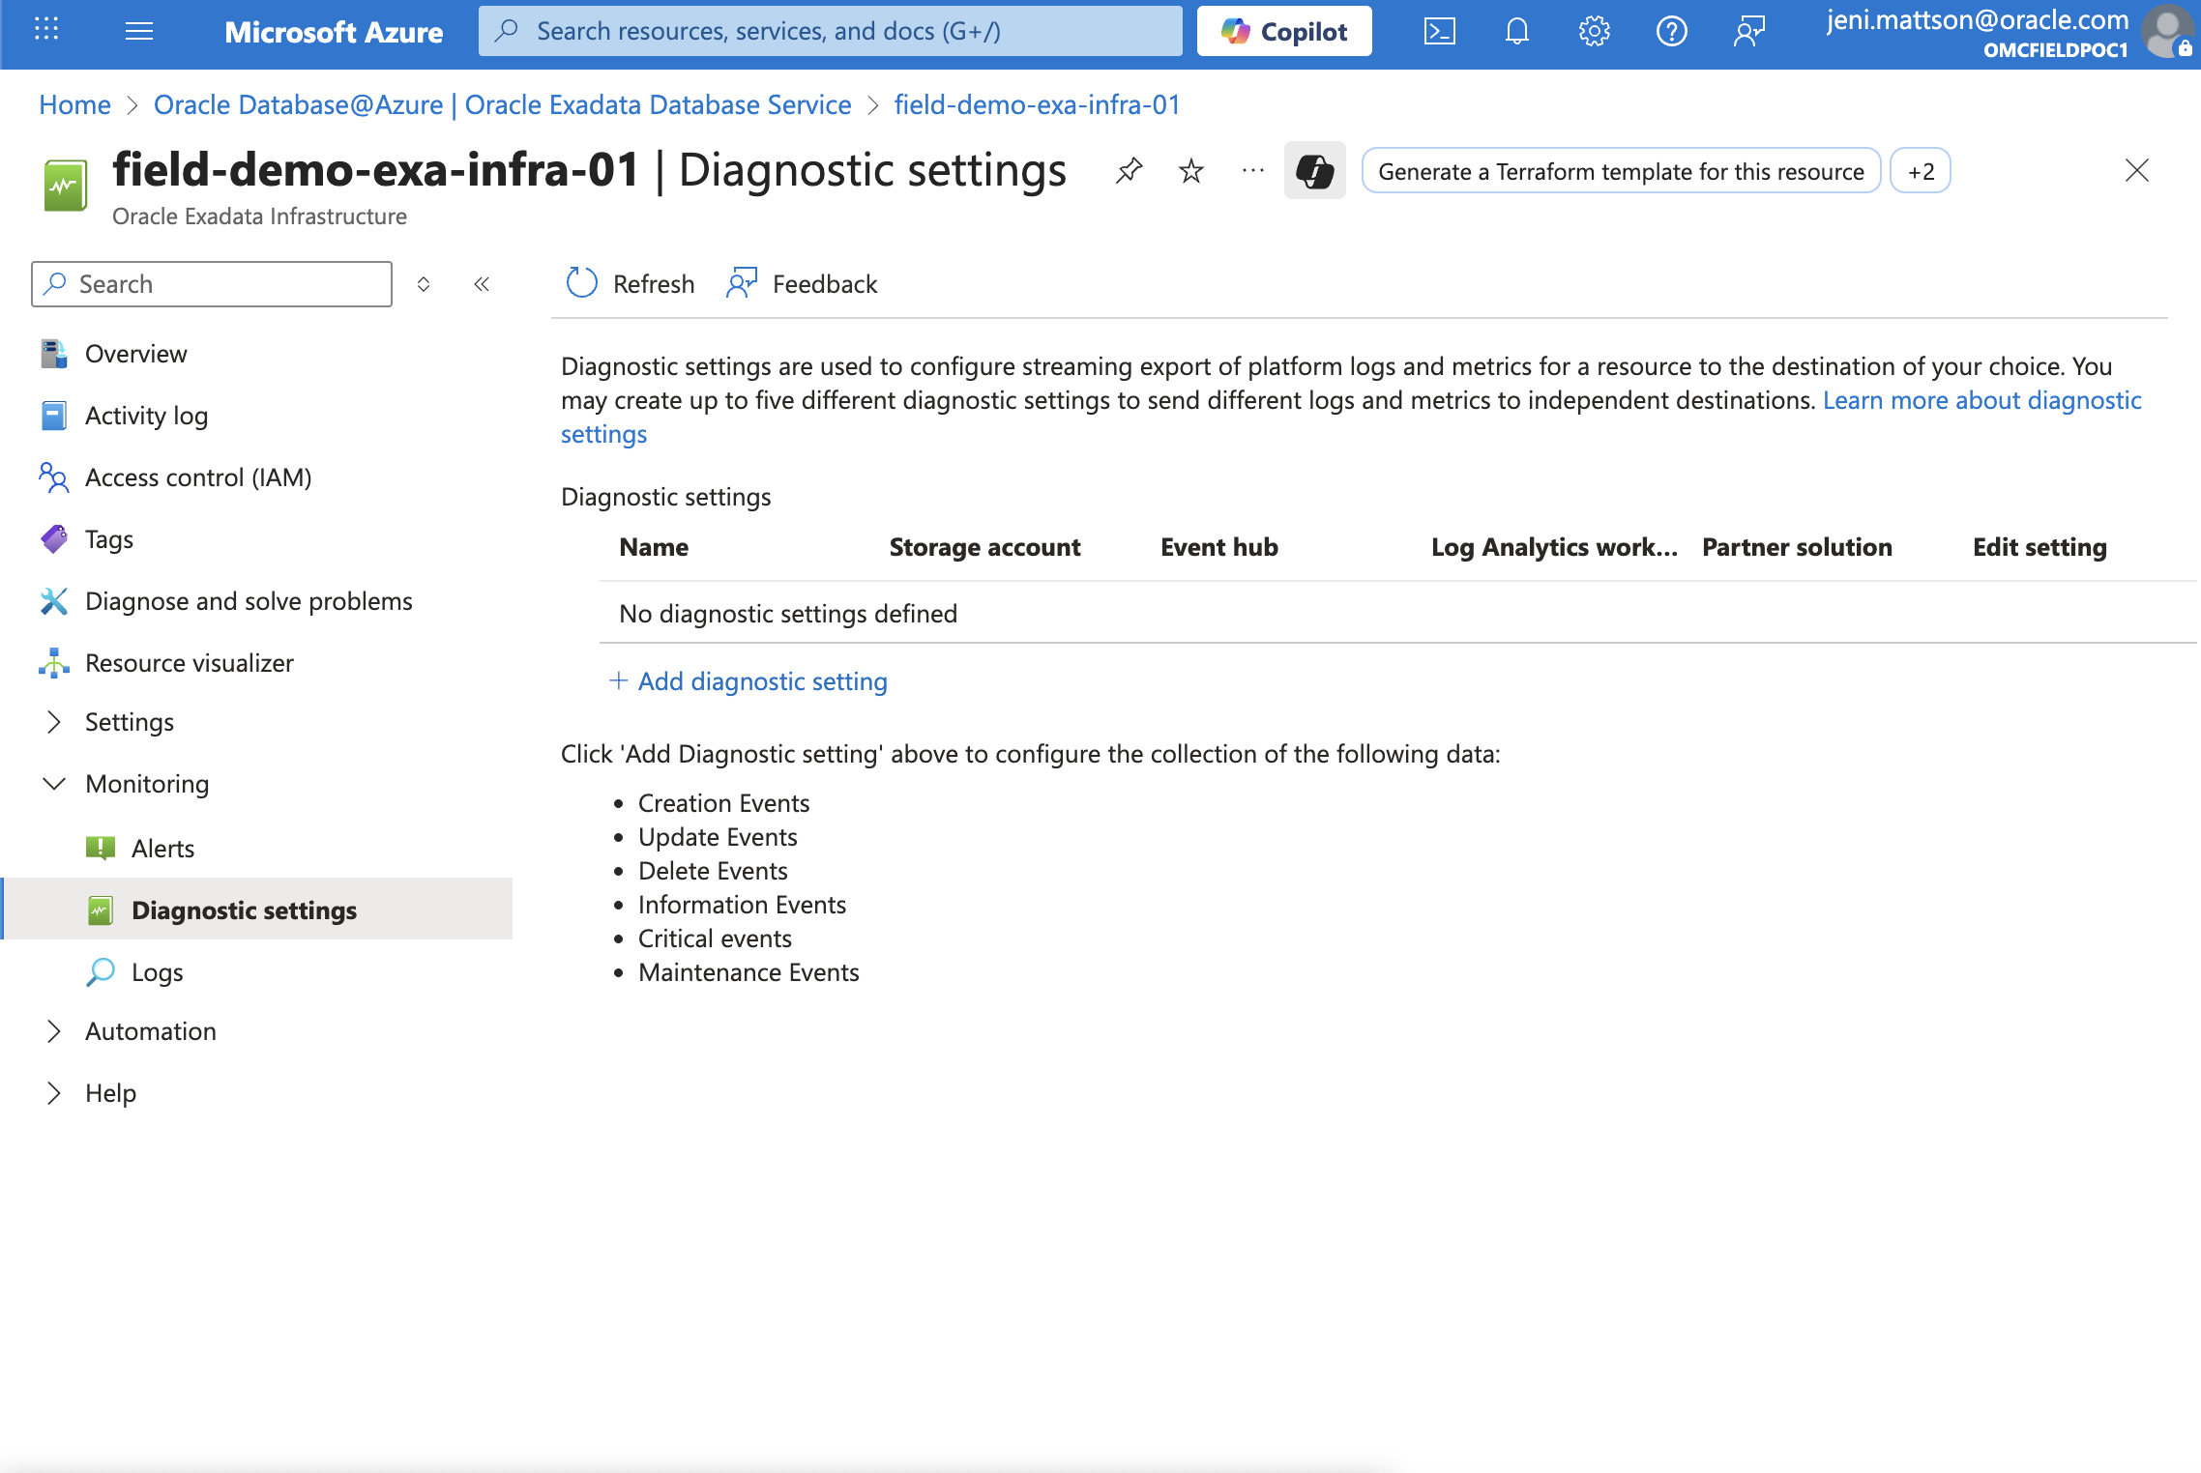The height and width of the screenshot is (1473, 2201).
Task: Open the Help question mark icon
Action: (1672, 30)
